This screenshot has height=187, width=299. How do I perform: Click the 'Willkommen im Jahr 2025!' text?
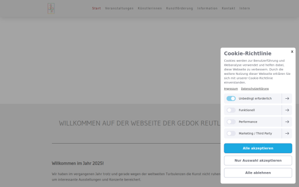pos(78,164)
